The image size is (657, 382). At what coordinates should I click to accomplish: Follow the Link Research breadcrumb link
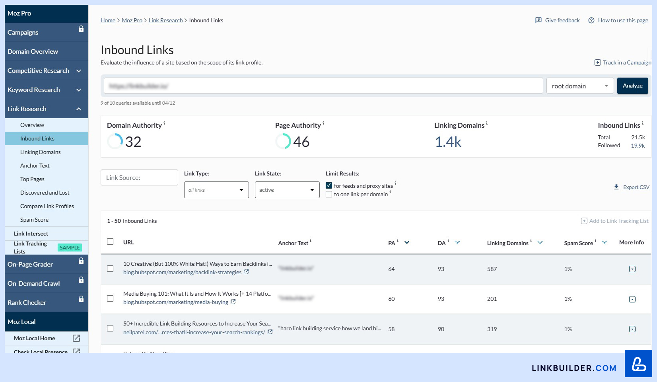[x=165, y=20]
